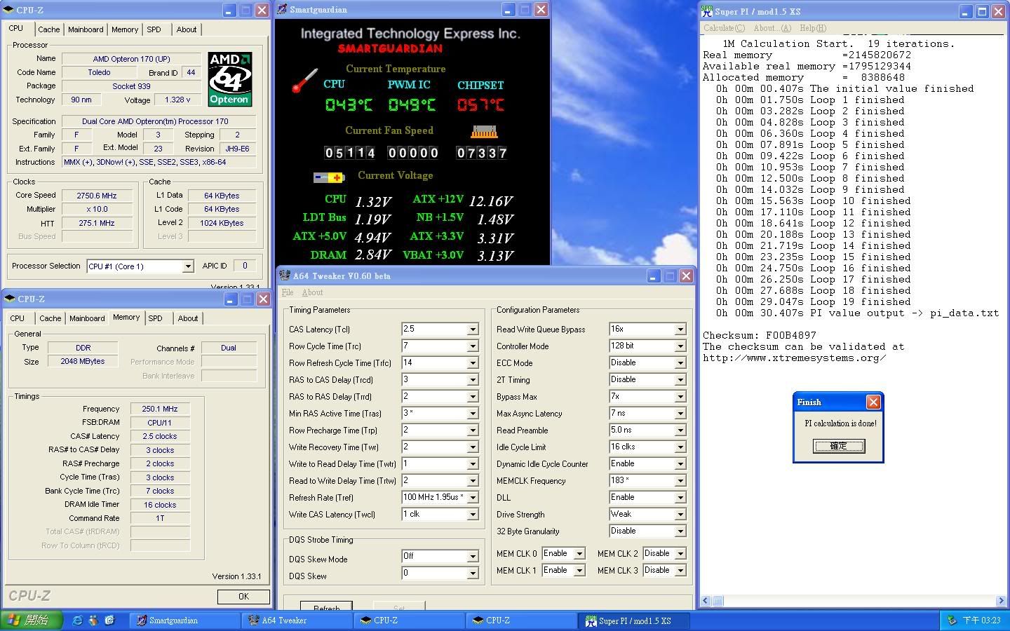Image resolution: width=1010 pixels, height=631 pixels.
Task: Select Cache tab in CPU-Z memory timings window
Action: coord(50,318)
